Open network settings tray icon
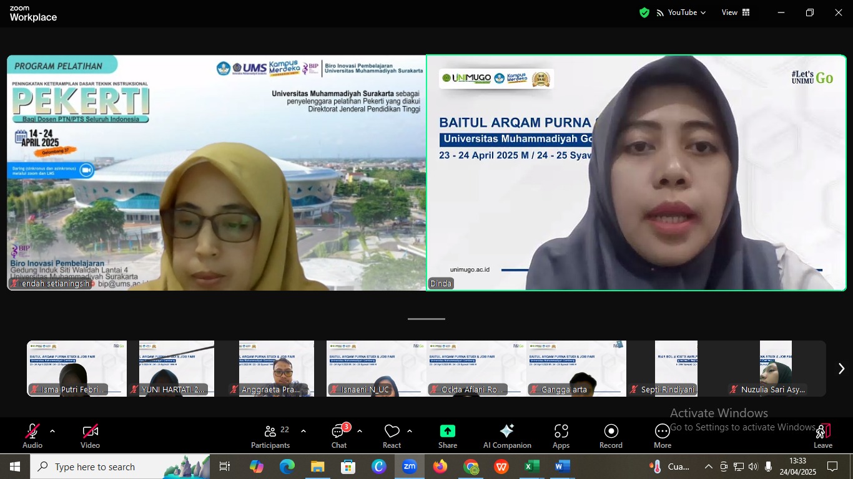Screen dimensions: 853x479 tap(739, 467)
